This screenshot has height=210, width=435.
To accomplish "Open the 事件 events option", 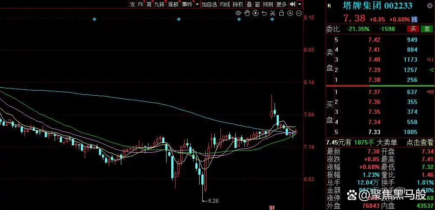I will (187, 4).
